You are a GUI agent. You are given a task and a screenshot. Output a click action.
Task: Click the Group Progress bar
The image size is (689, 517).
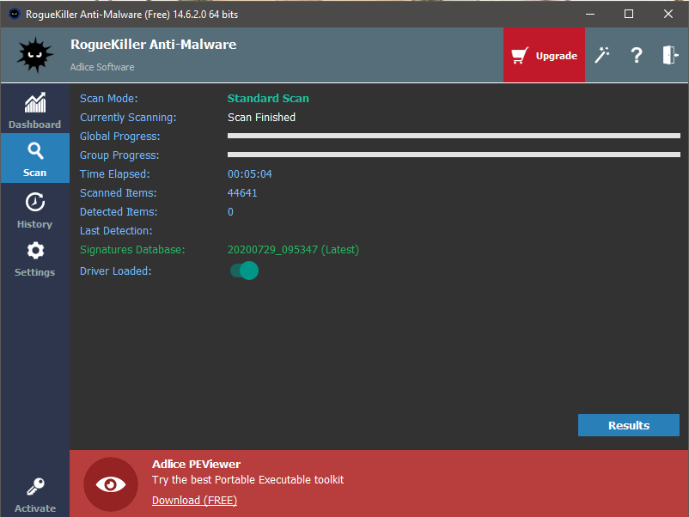click(x=454, y=155)
